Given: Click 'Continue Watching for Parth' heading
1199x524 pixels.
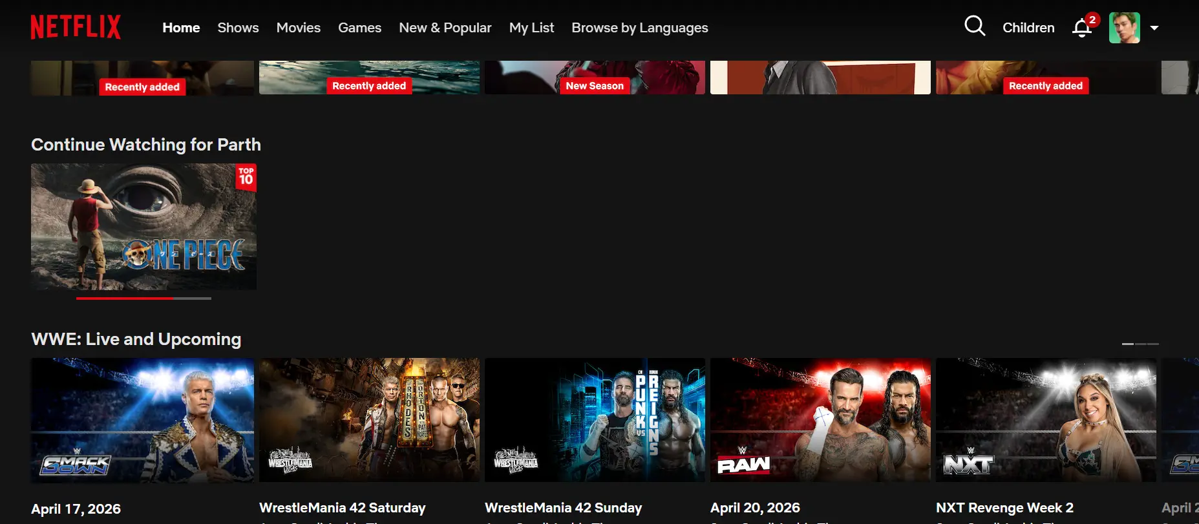Looking at the screenshot, I should [146, 145].
